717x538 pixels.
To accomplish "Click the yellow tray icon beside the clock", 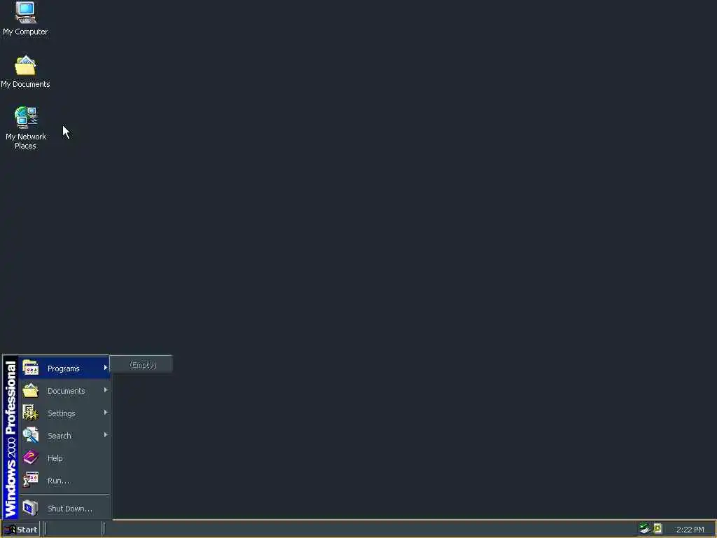I will [x=657, y=529].
